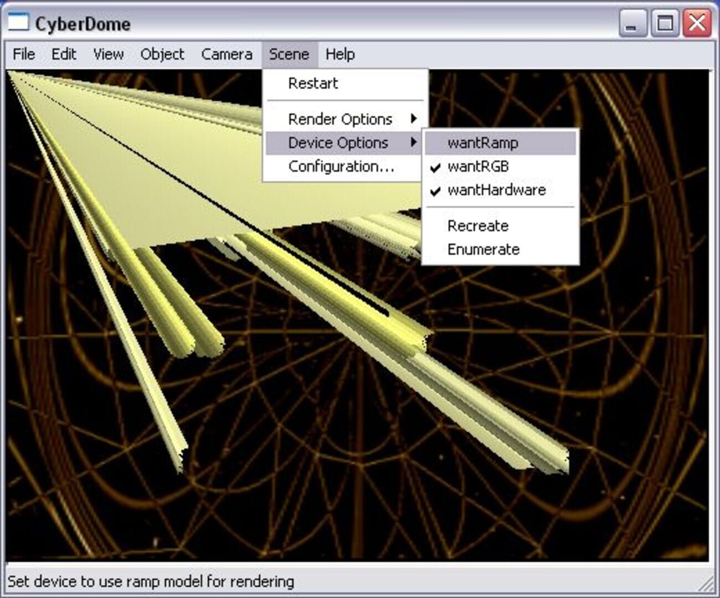Open the Configuration dialog
Image resolution: width=720 pixels, height=598 pixels.
click(x=341, y=166)
